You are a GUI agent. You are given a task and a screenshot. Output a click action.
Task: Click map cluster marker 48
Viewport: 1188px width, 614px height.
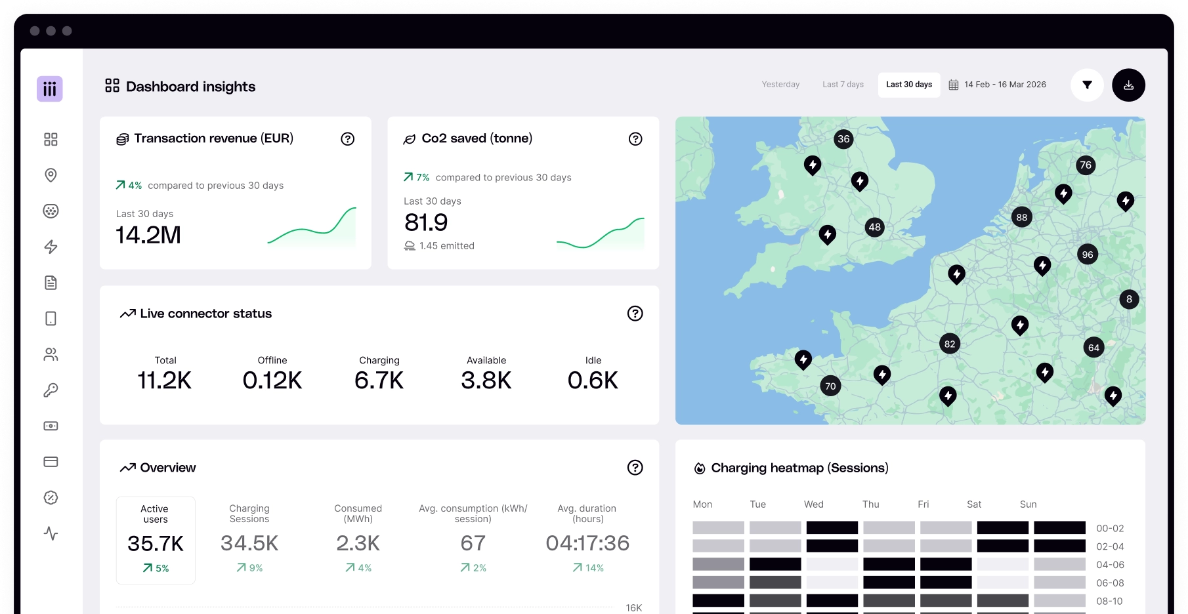[x=874, y=227]
